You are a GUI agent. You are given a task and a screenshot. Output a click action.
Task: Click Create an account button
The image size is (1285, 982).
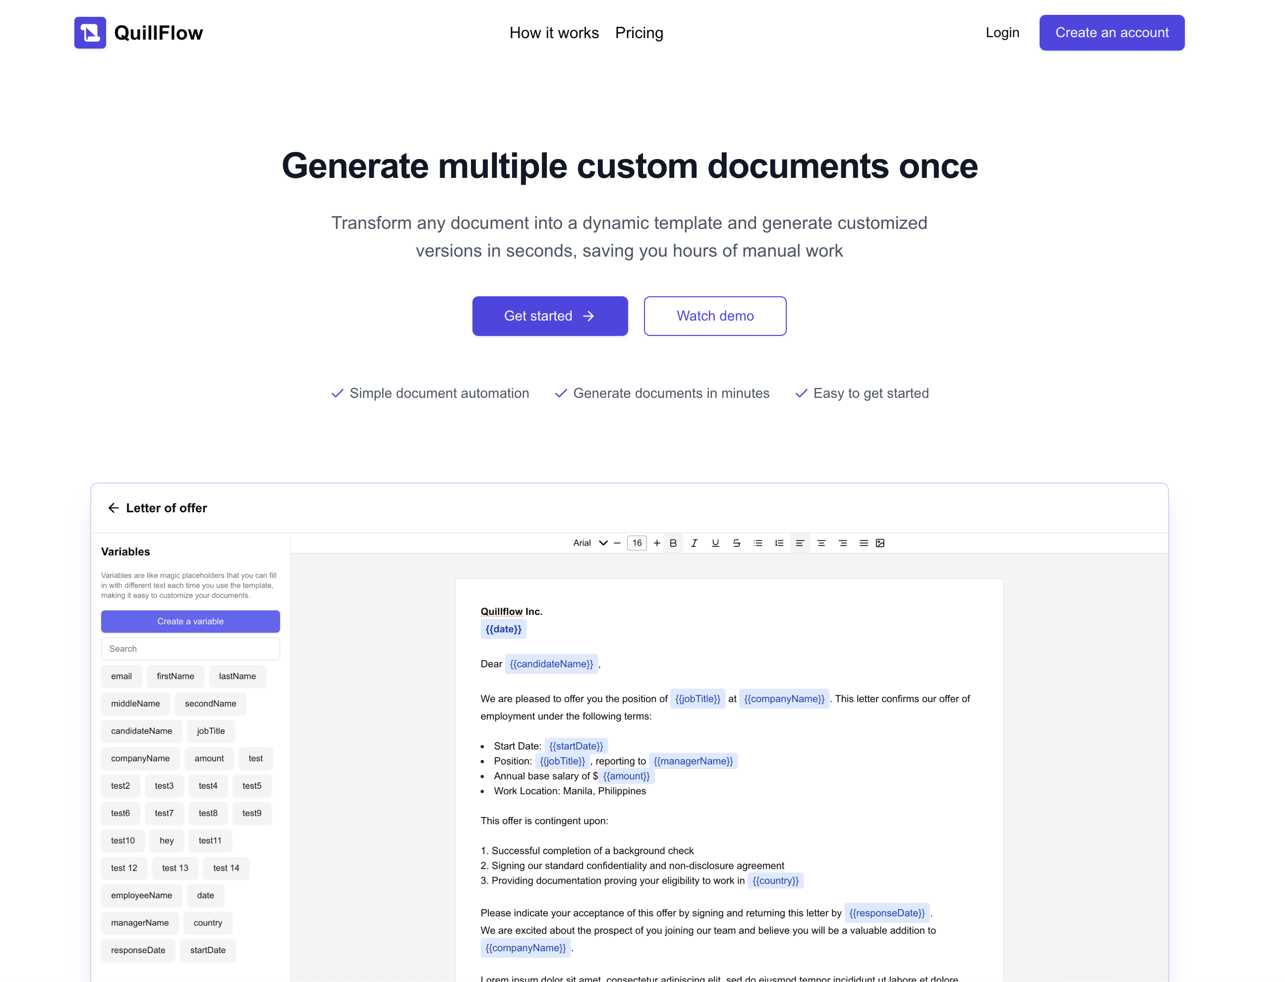point(1112,33)
